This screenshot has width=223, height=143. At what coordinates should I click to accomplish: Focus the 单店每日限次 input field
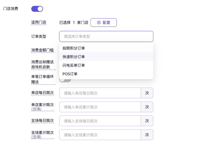click(100, 93)
